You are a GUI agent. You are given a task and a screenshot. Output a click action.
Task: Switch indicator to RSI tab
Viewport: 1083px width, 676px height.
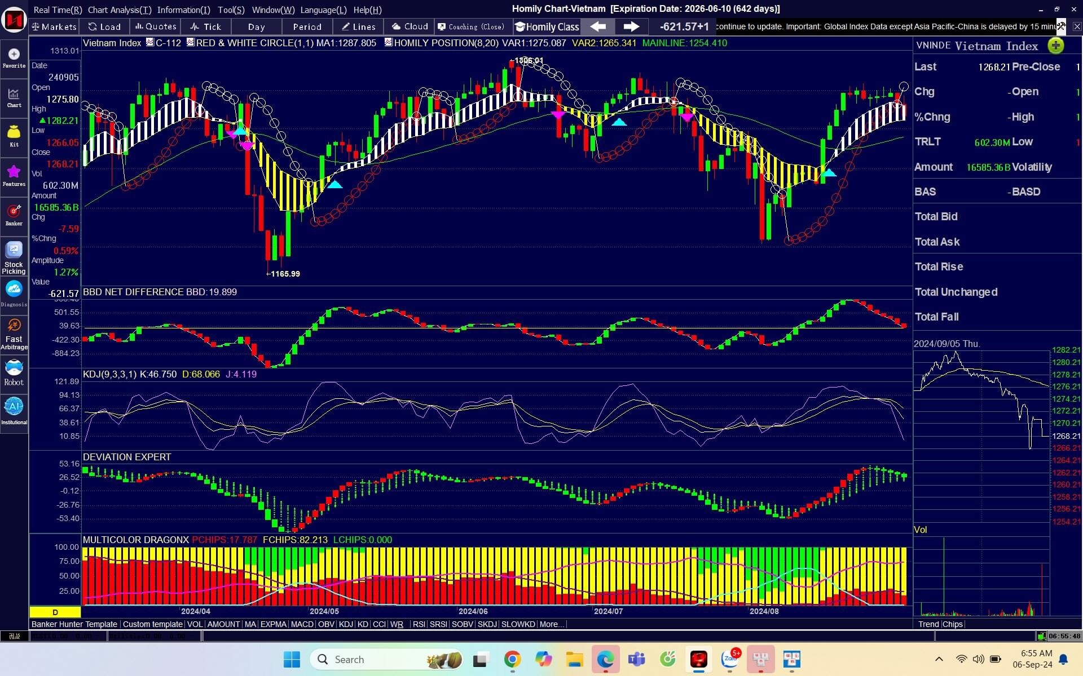(x=419, y=624)
